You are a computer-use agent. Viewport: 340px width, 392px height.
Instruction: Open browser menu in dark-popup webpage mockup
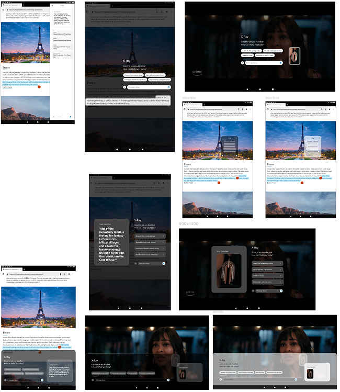pyautogui.click(x=250, y=109)
